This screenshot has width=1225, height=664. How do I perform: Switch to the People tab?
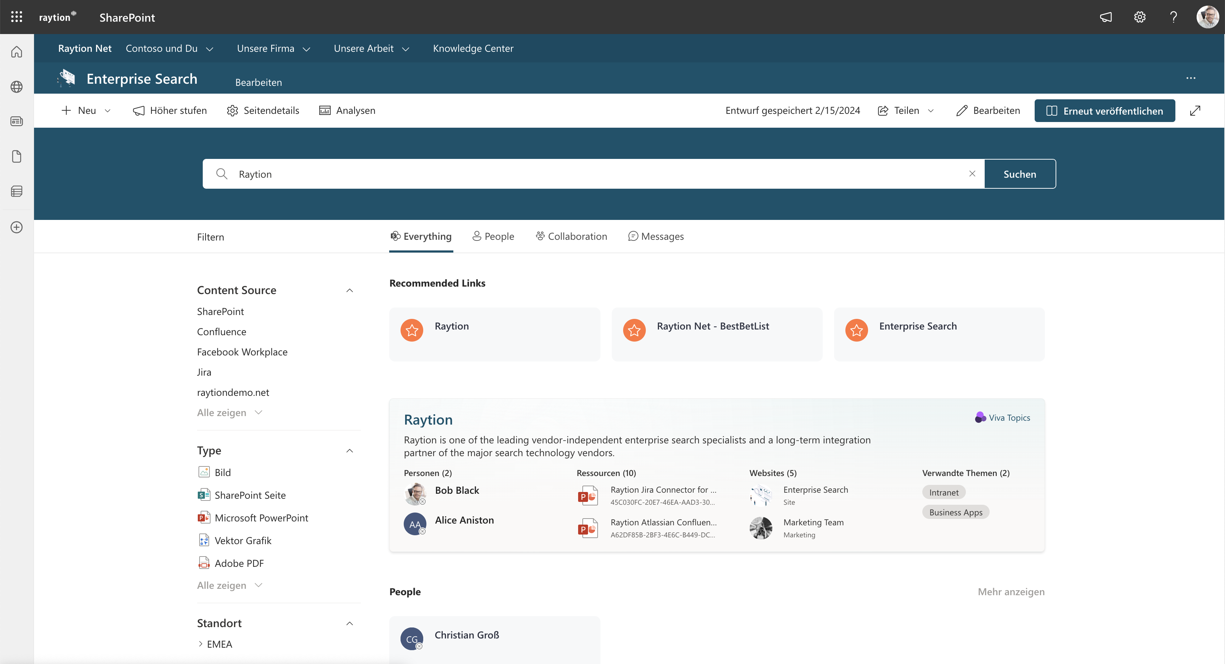[493, 236]
